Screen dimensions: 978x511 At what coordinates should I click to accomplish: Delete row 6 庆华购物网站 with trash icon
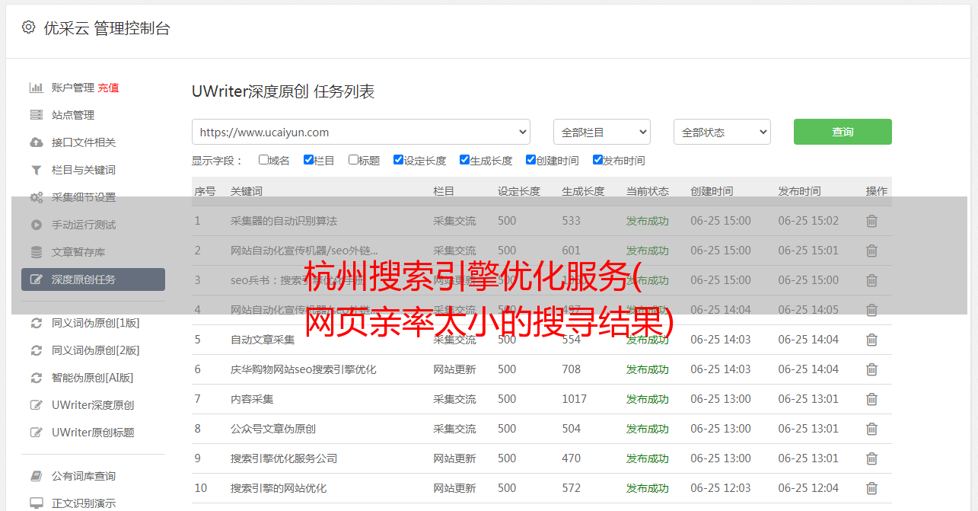871,369
